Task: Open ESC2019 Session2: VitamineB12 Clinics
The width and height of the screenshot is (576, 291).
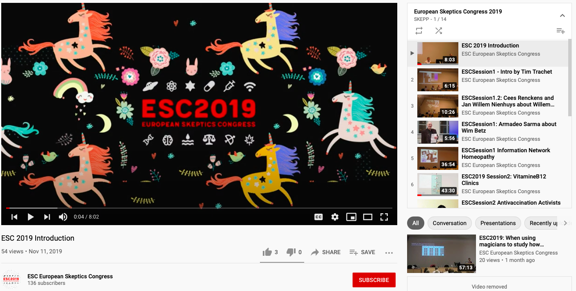Action: tap(504, 180)
